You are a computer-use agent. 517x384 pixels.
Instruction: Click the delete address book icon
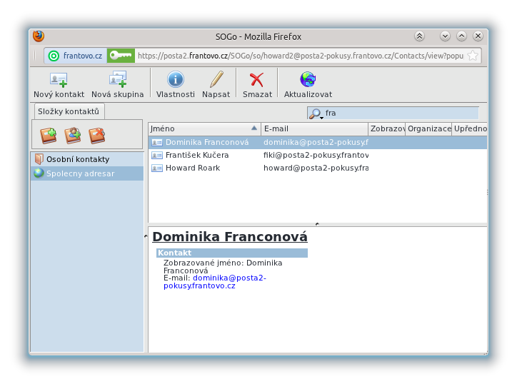tap(97, 135)
